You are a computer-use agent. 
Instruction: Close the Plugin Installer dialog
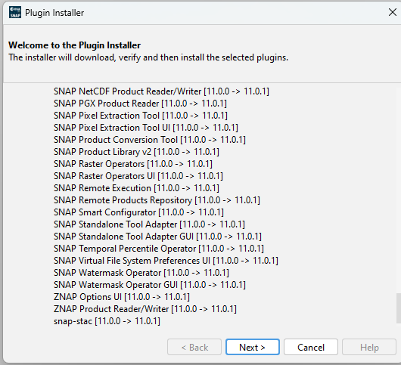point(393,12)
